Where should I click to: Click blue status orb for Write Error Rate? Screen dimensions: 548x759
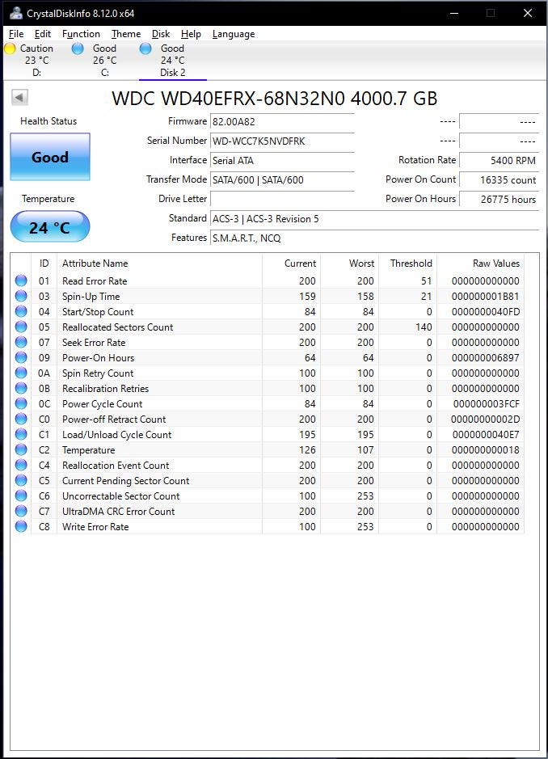pyautogui.click(x=21, y=527)
